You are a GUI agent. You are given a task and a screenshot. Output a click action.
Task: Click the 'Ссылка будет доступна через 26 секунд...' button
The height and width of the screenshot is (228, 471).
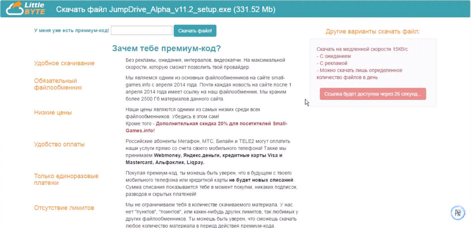(373, 94)
